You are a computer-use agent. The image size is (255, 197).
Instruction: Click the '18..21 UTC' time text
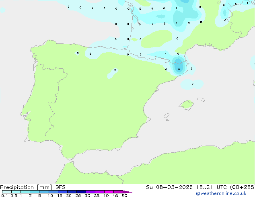coord(212,187)
